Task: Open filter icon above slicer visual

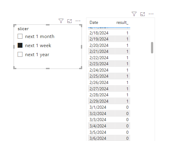Action: pos(61,21)
